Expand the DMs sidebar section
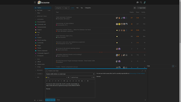Screen dimensions: 181x102 pyautogui.click(x=38, y=77)
